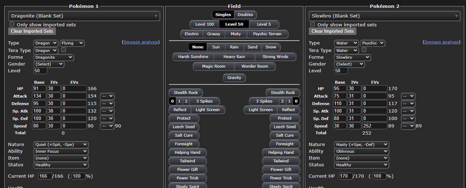The image size is (466, 188).
Task: Toggle Foresight on Pokémon 2's side
Action: tap(285, 144)
